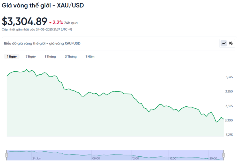
Task: Click the right range slider handle
Action: click(x=223, y=155)
